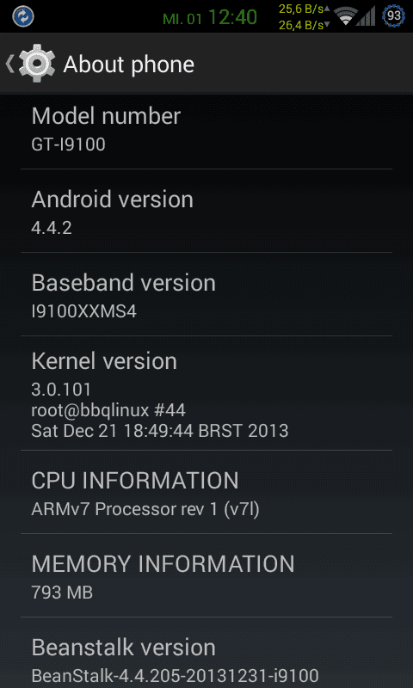Tap the CPU INFORMATION row
This screenshot has width=413, height=688.
(206, 492)
